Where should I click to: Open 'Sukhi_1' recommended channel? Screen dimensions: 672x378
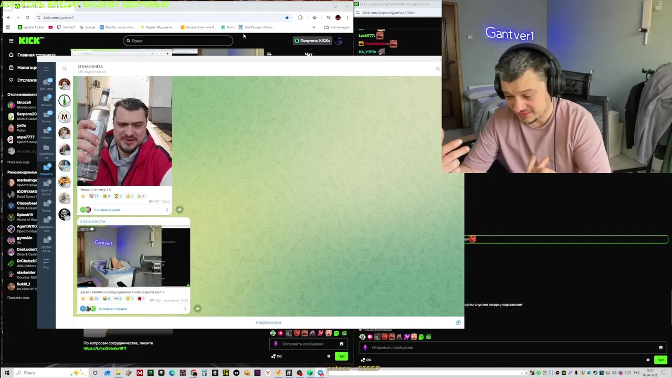21,286
